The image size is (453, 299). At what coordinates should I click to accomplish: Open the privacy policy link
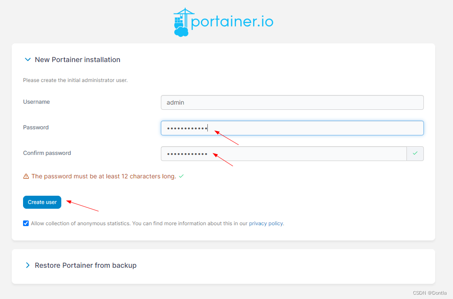pyautogui.click(x=266, y=223)
